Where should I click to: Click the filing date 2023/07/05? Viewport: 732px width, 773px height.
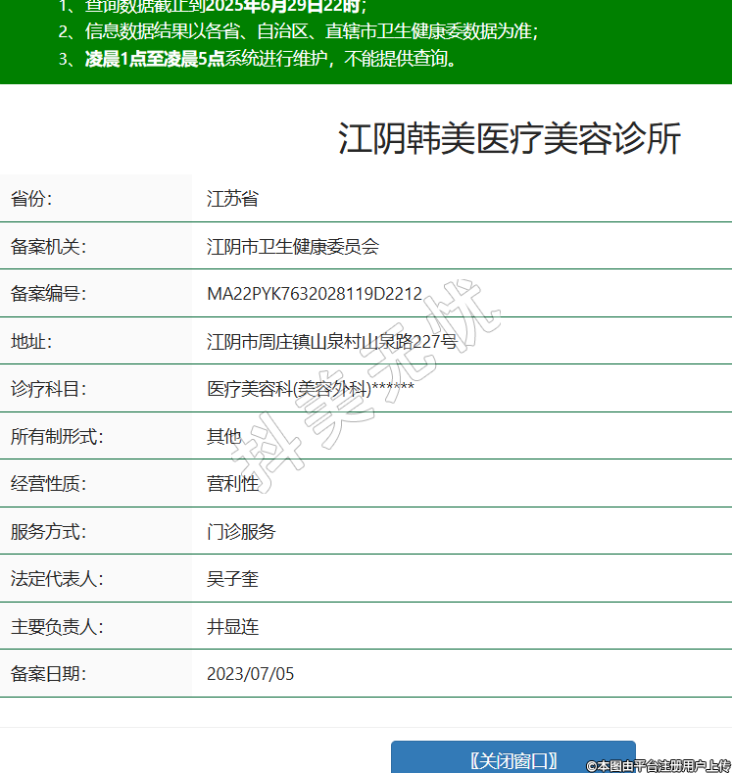(x=250, y=674)
